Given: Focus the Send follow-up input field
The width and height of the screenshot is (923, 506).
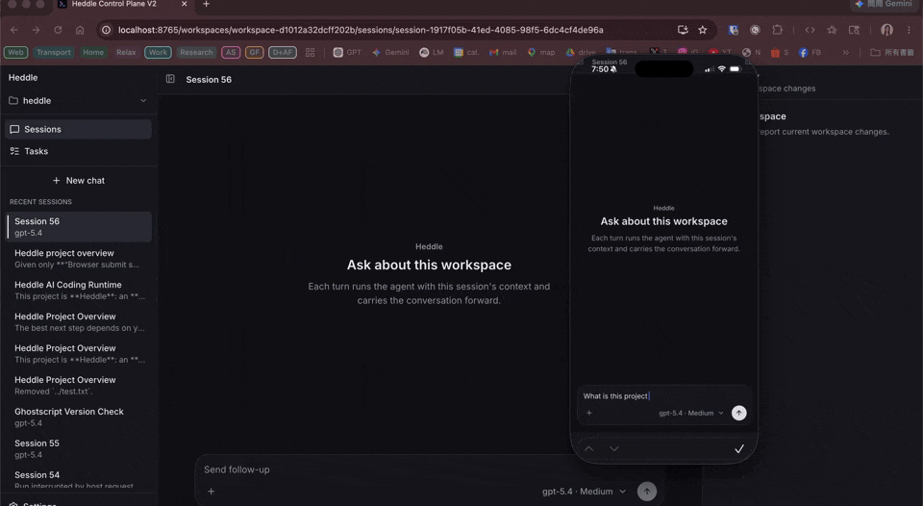Looking at the screenshot, I should pyautogui.click(x=383, y=469).
